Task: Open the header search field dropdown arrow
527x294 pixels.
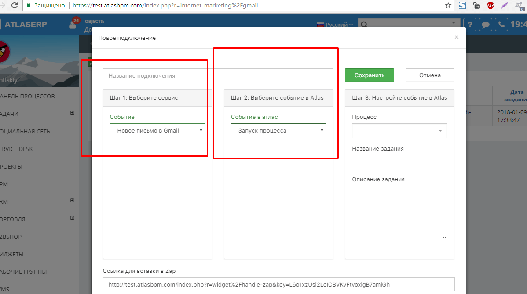Action: click(454, 23)
